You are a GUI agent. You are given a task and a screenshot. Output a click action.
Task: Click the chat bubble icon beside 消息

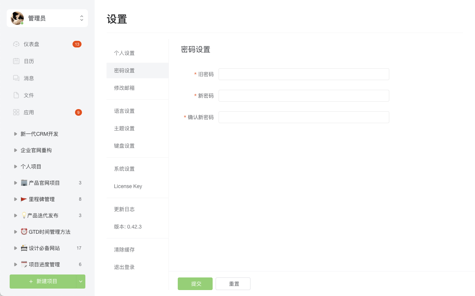(16, 78)
